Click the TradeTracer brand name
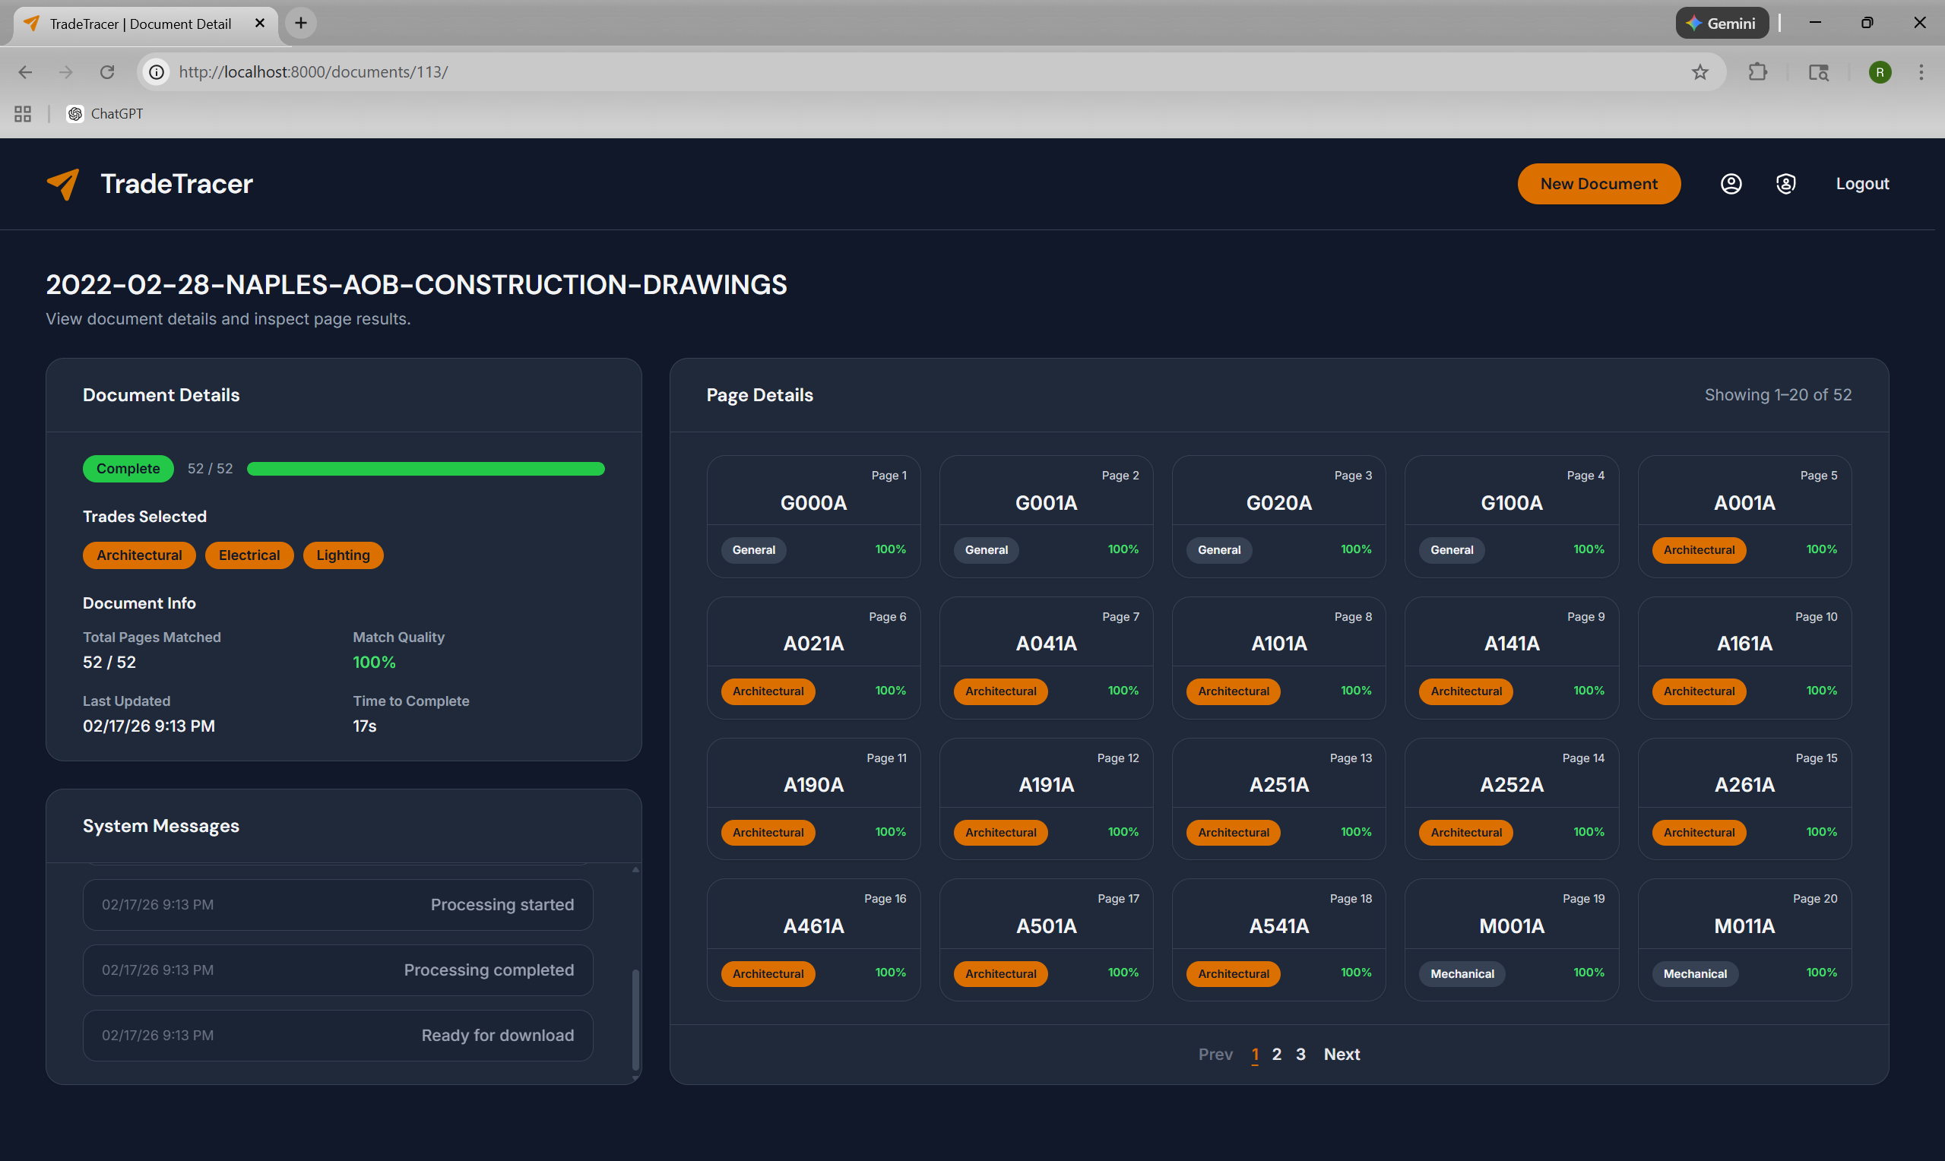Screen dimensions: 1945x1161 point(177,184)
